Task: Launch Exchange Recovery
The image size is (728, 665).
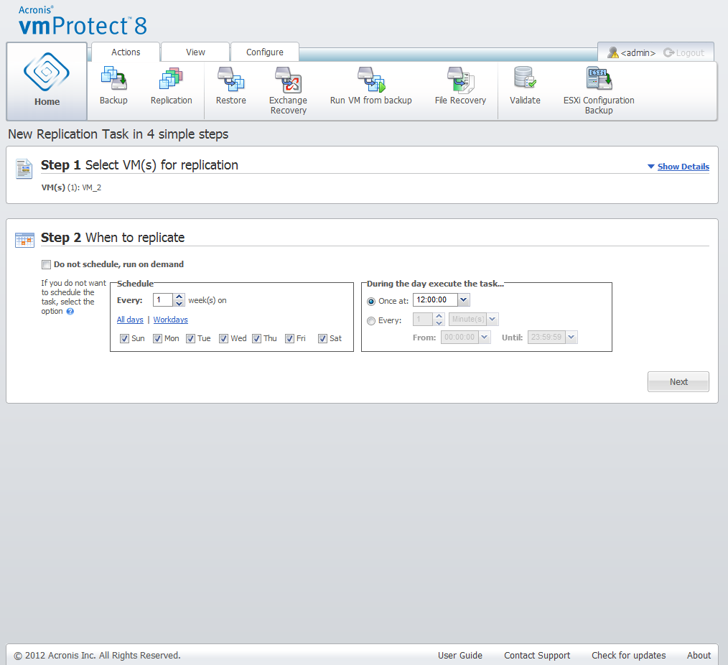Action: coord(288,89)
